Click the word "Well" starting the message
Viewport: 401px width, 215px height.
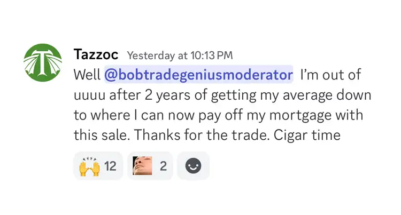click(86, 75)
